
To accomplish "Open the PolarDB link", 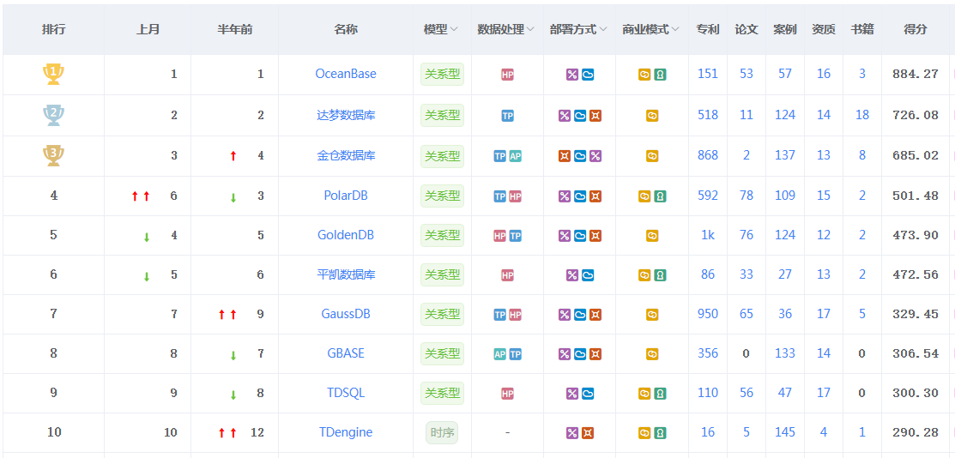I will click(346, 196).
